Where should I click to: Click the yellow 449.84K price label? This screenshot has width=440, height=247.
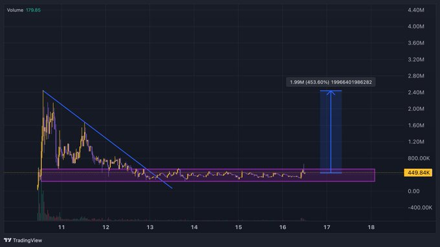(x=418, y=173)
